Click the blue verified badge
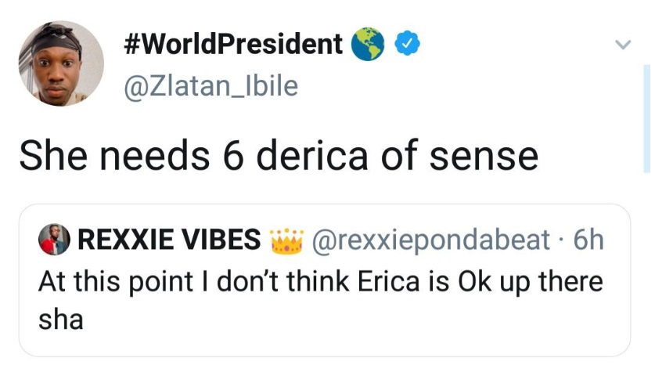The width and height of the screenshot is (655, 372). 404,45
